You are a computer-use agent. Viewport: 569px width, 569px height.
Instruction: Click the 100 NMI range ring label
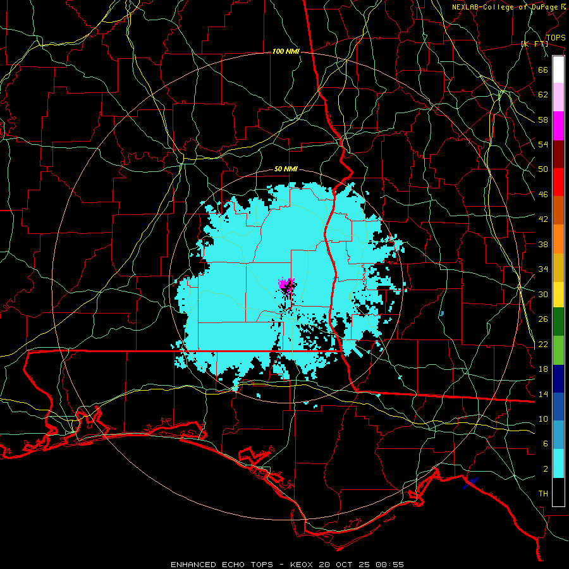(x=286, y=52)
